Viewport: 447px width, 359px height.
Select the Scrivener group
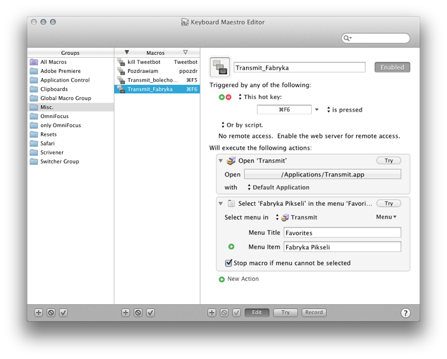(71, 153)
